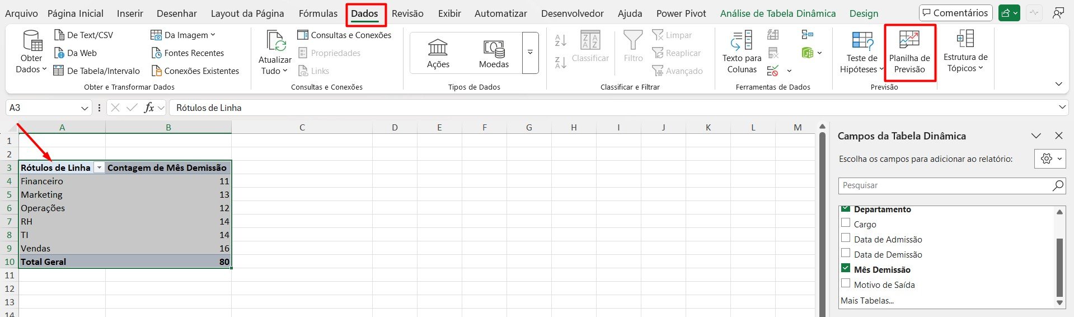Check the Cargo field checkbox
Viewport: 1074px width, 317px height.
846,223
